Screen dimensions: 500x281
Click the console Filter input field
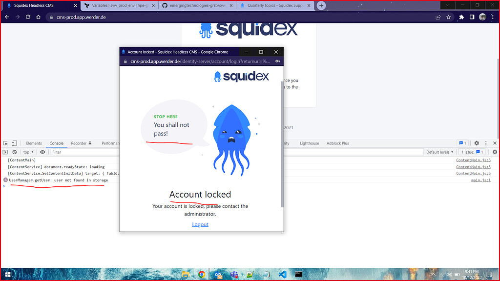[63, 152]
